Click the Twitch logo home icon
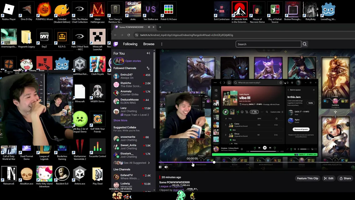Image resolution: width=355 pixels, height=200 pixels. pyautogui.click(x=116, y=44)
